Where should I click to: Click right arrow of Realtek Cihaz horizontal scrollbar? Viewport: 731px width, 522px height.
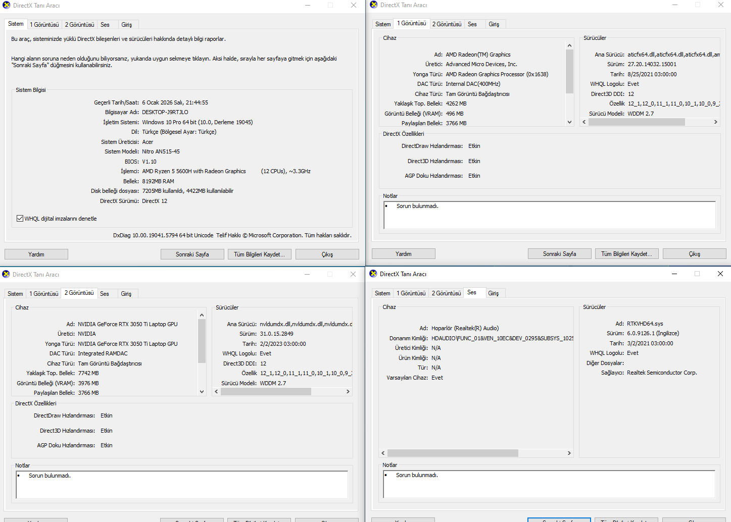569,453
